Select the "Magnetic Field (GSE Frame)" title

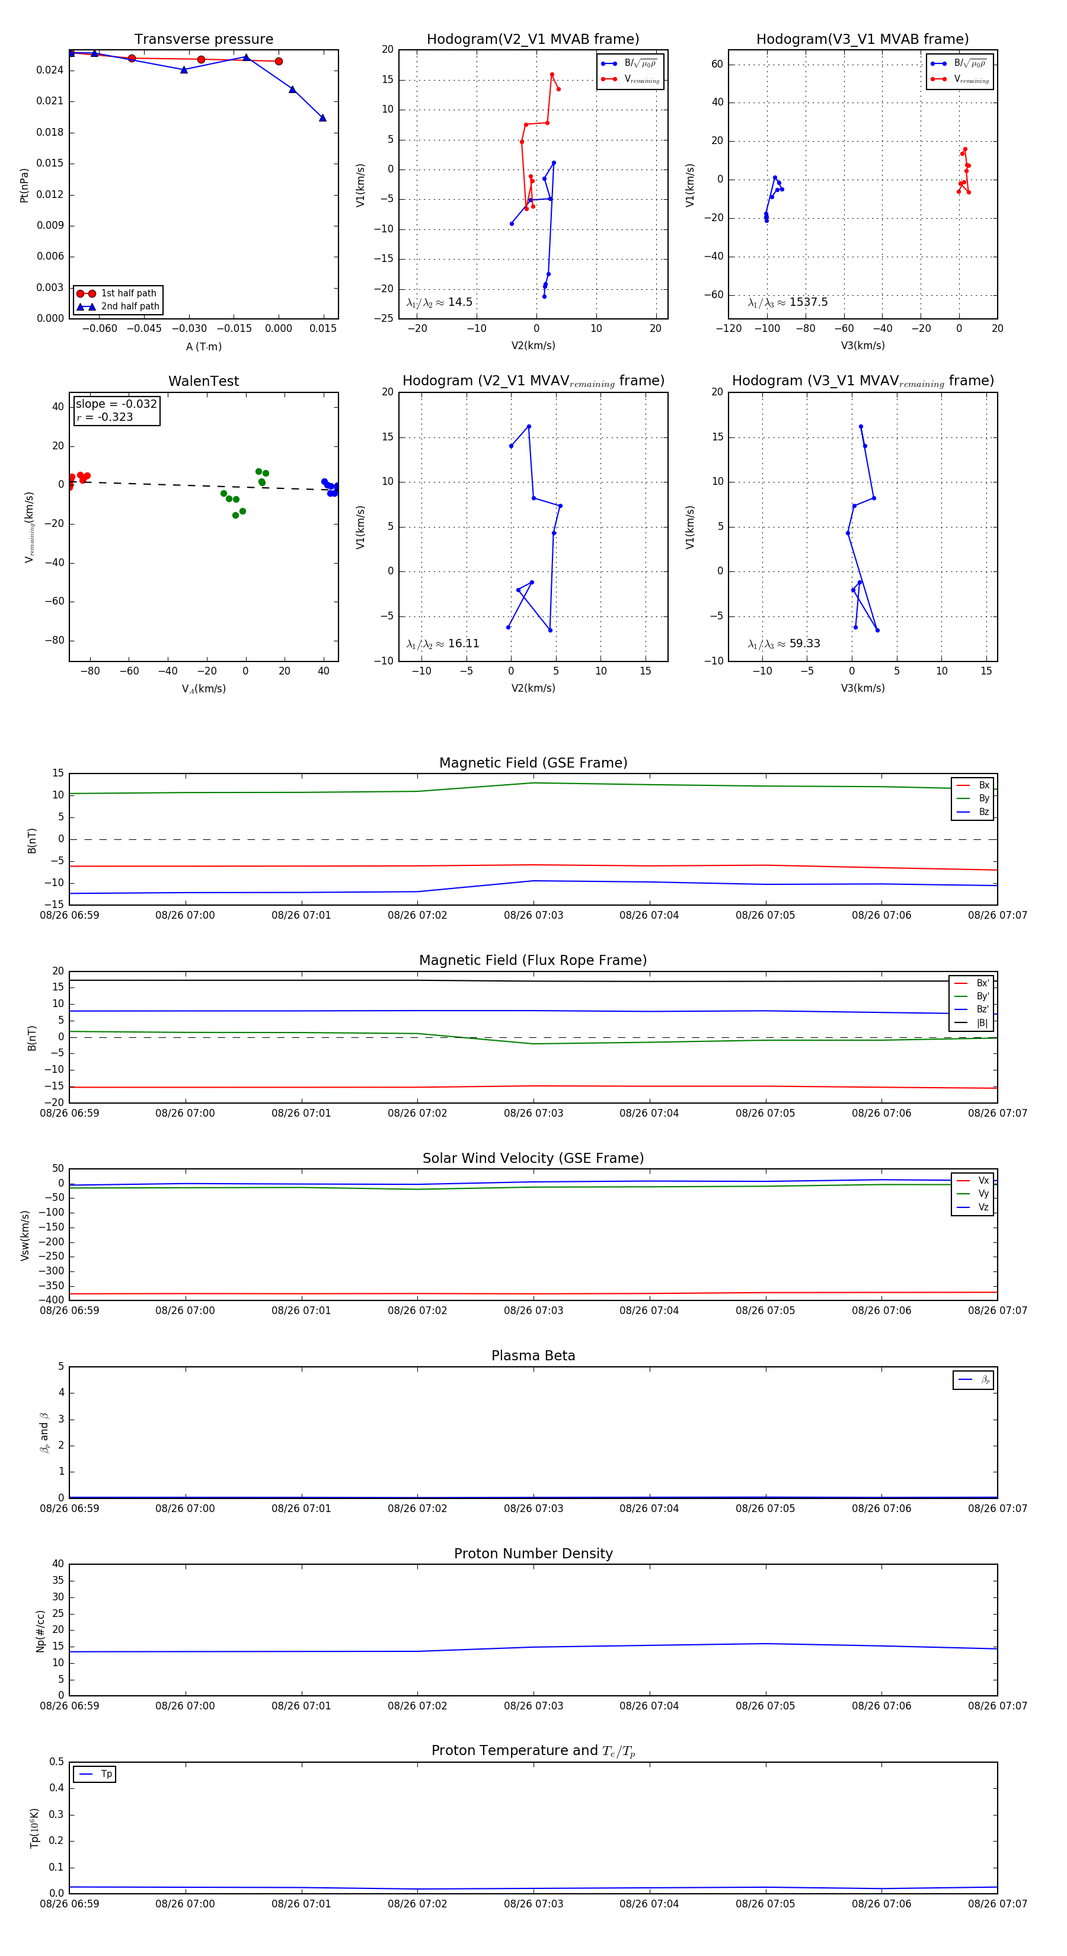click(x=533, y=763)
